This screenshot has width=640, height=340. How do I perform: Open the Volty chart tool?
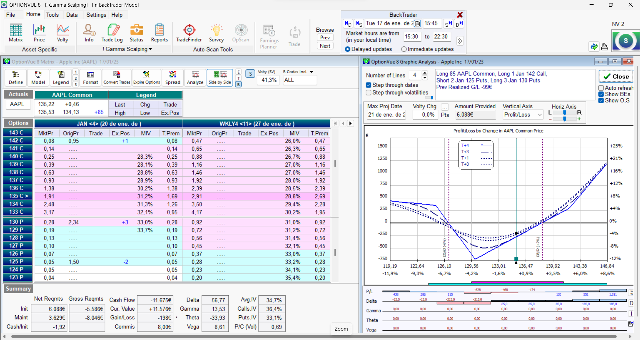coord(62,33)
